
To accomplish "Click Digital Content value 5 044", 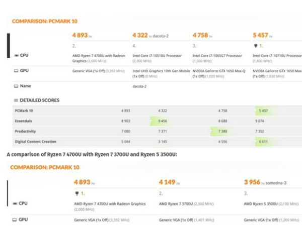I will coord(126,142).
